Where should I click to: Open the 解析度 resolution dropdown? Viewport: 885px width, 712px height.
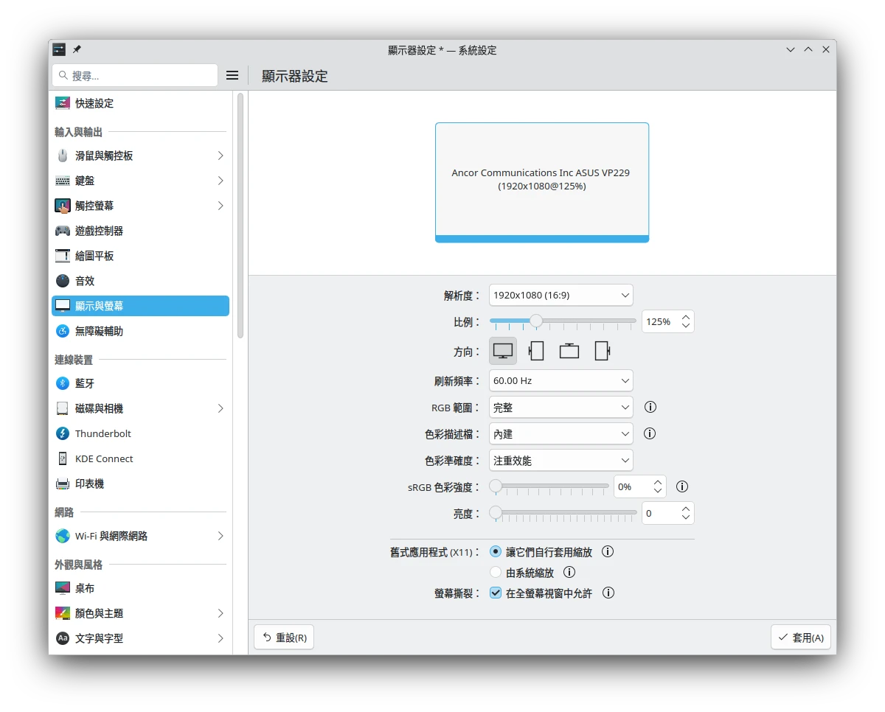560,295
